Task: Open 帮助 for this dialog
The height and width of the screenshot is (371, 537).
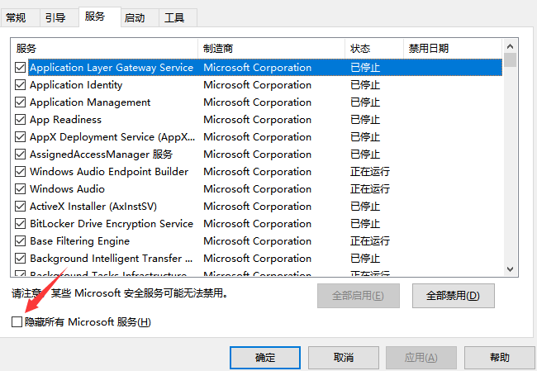Action: [x=499, y=358]
